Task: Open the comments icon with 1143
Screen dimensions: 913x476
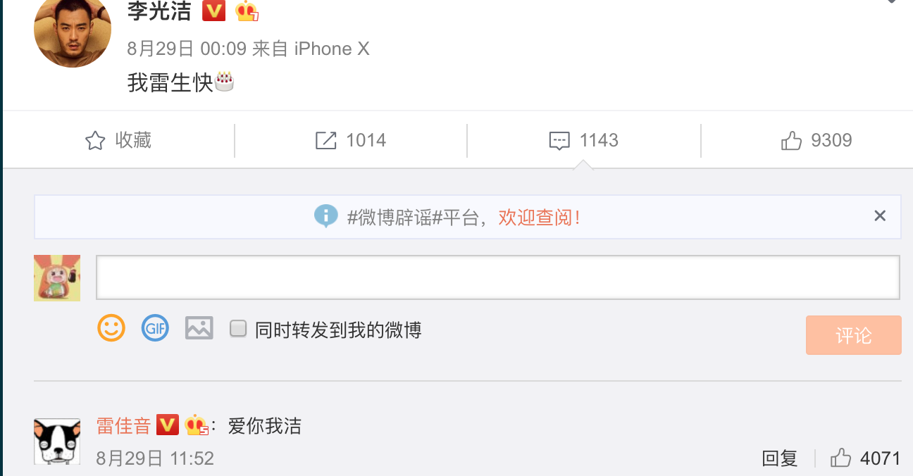Action: pyautogui.click(x=559, y=141)
